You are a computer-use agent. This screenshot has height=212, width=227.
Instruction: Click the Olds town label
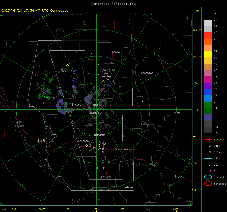click(x=96, y=105)
